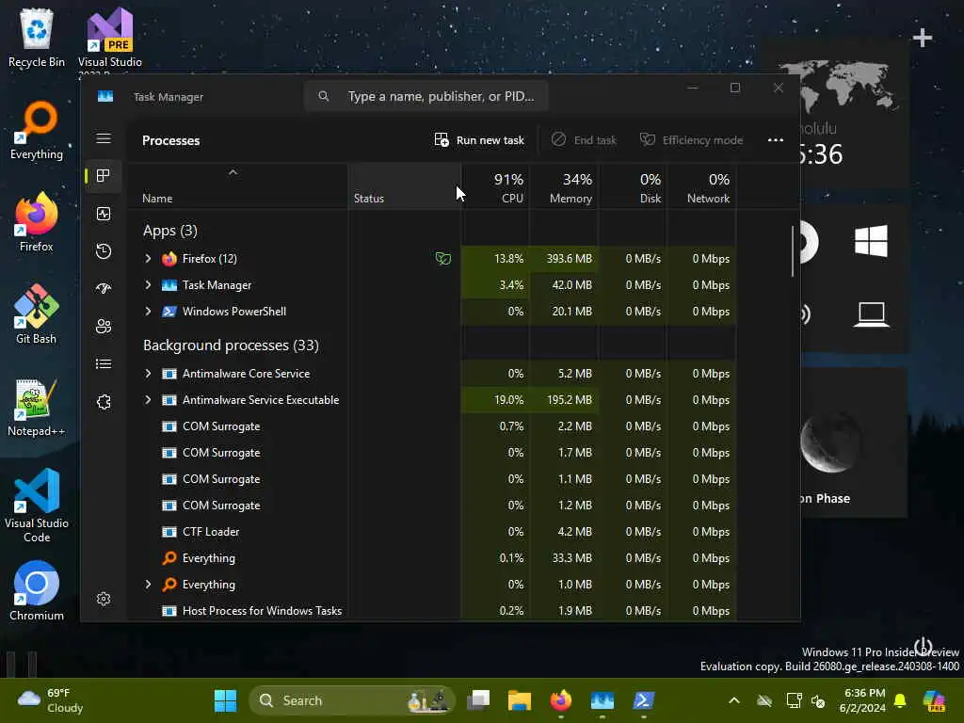The height and width of the screenshot is (723, 964).
Task: Open Firefox shortcut on the desktop
Action: point(37,222)
